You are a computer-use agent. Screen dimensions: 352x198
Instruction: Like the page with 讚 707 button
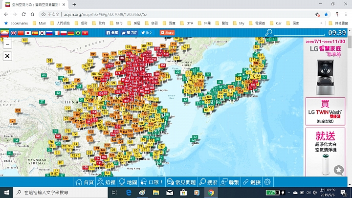(129, 33)
